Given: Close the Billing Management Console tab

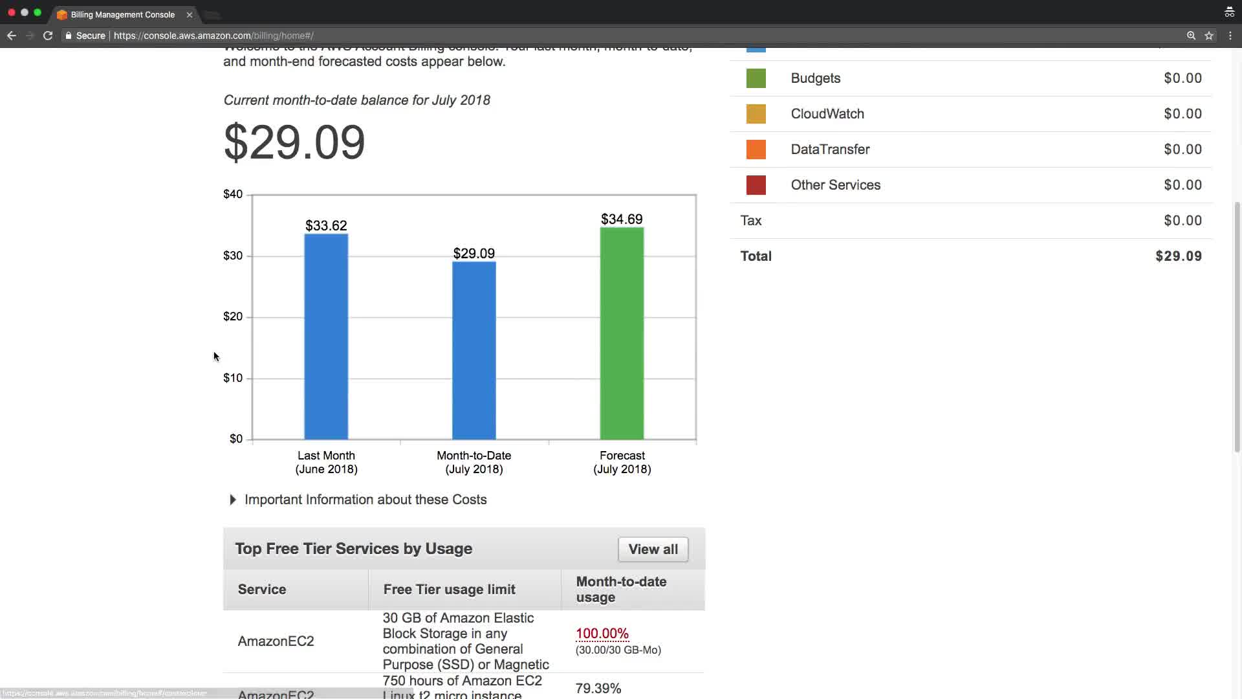Looking at the screenshot, I should pyautogui.click(x=189, y=14).
